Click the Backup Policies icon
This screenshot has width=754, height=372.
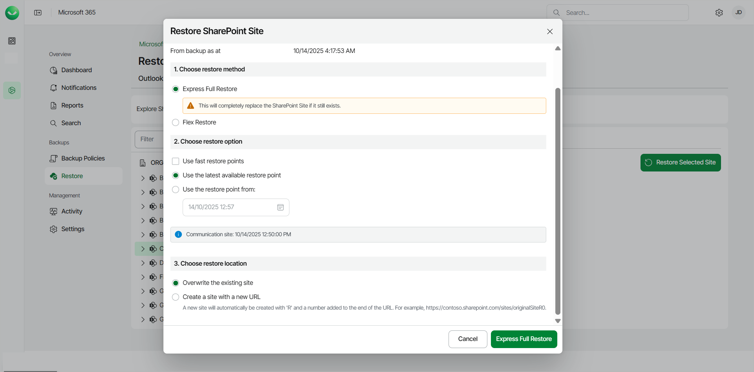53,159
